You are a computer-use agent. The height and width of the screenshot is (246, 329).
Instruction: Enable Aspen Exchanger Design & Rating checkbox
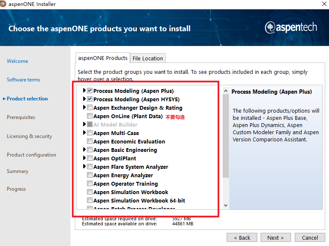(90, 108)
